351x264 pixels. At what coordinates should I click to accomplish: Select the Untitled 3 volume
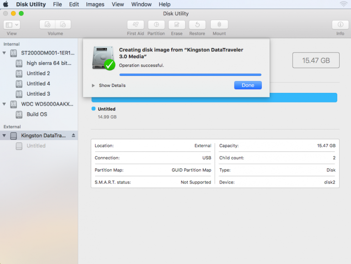pyautogui.click(x=39, y=94)
